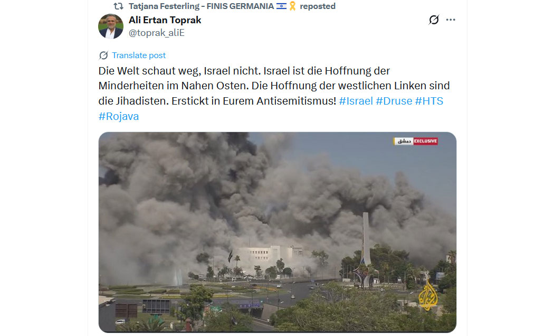Click the yellow ribbon emoji in reposter name
The height and width of the screenshot is (336, 554).
(x=292, y=6)
